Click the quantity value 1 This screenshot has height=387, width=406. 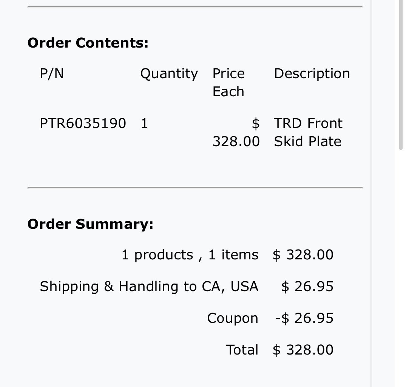(x=145, y=123)
